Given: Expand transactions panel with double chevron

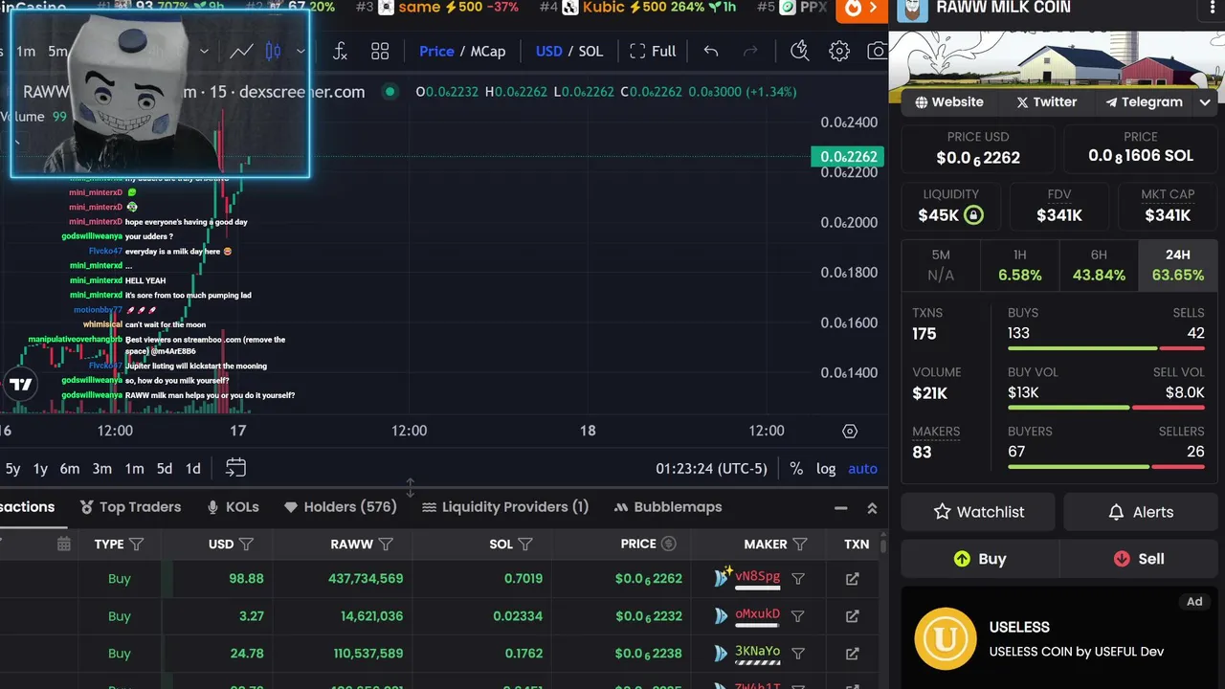Looking at the screenshot, I should (872, 508).
